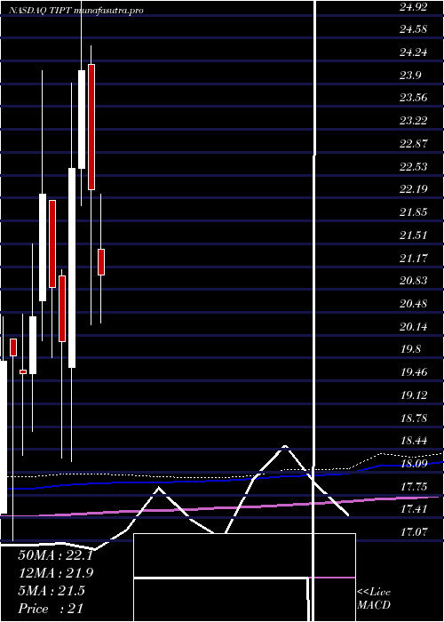Click the 17.07 price axis label
The width and height of the screenshot is (444, 622).
click(413, 532)
